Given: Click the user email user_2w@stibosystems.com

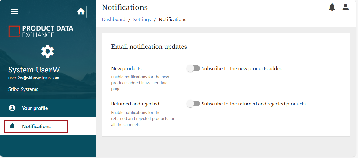Looking at the screenshot, I should click(x=34, y=78).
